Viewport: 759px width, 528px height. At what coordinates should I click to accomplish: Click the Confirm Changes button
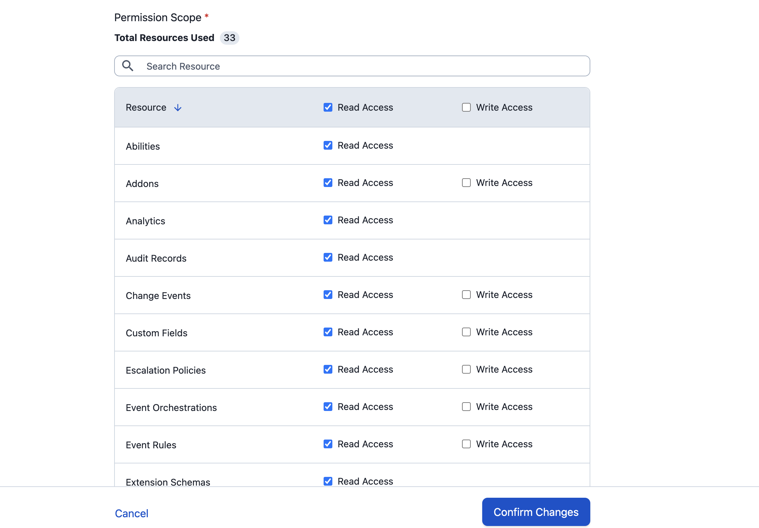535,512
